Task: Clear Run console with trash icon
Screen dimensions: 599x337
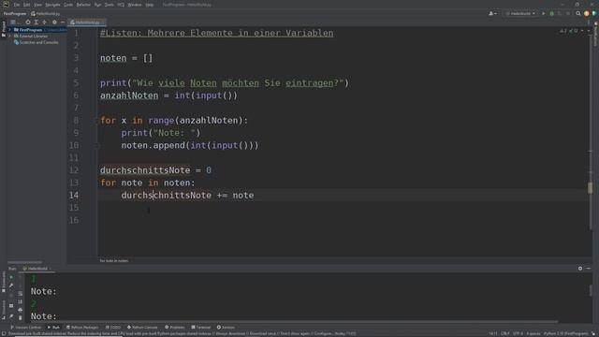Action: click(x=21, y=317)
